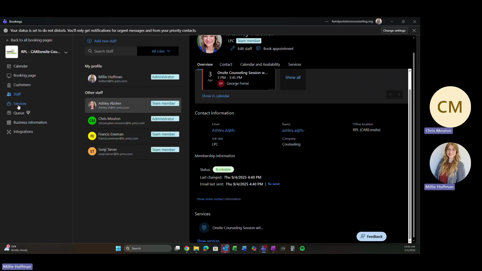Go to previous appointments with left arrow

click(390, 95)
